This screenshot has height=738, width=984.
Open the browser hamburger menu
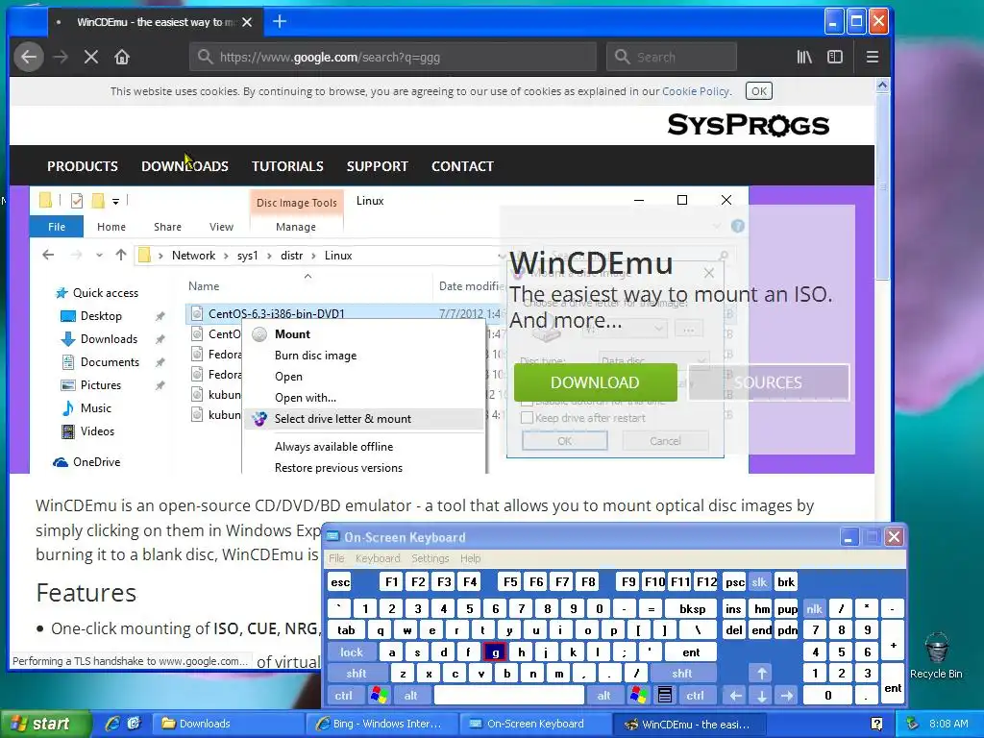873,57
